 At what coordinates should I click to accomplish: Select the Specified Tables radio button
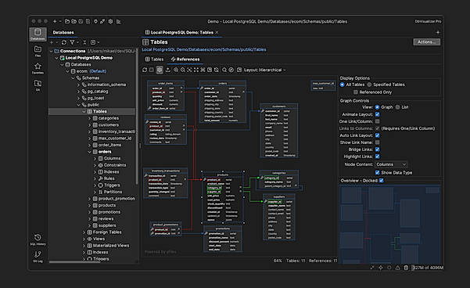pyautogui.click(x=369, y=85)
